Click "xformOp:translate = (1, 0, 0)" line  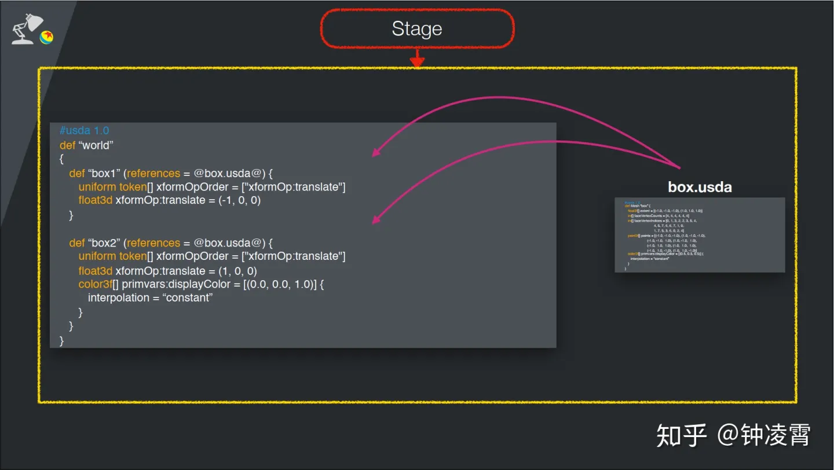pyautogui.click(x=168, y=271)
